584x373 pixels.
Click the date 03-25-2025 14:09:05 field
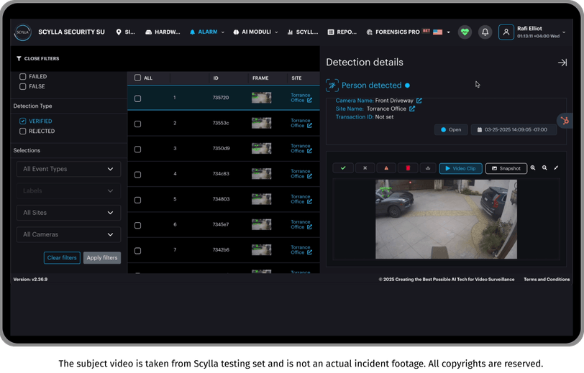[x=514, y=129]
